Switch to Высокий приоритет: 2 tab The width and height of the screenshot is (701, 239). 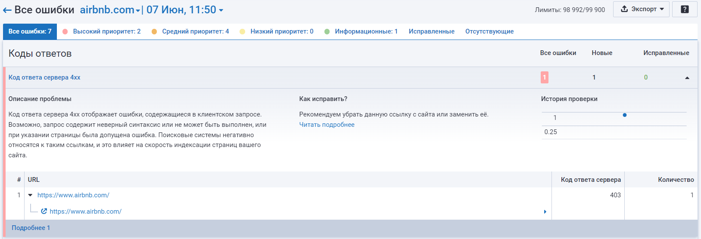click(x=102, y=31)
